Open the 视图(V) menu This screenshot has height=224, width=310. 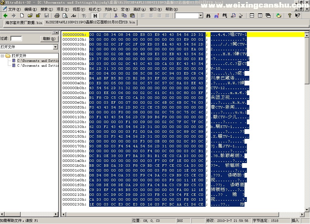coord(79,9)
